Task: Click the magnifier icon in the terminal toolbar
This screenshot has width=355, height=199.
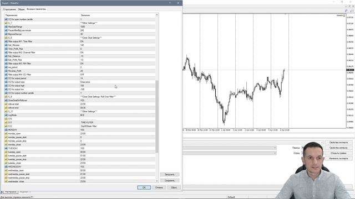Action: click(x=346, y=11)
